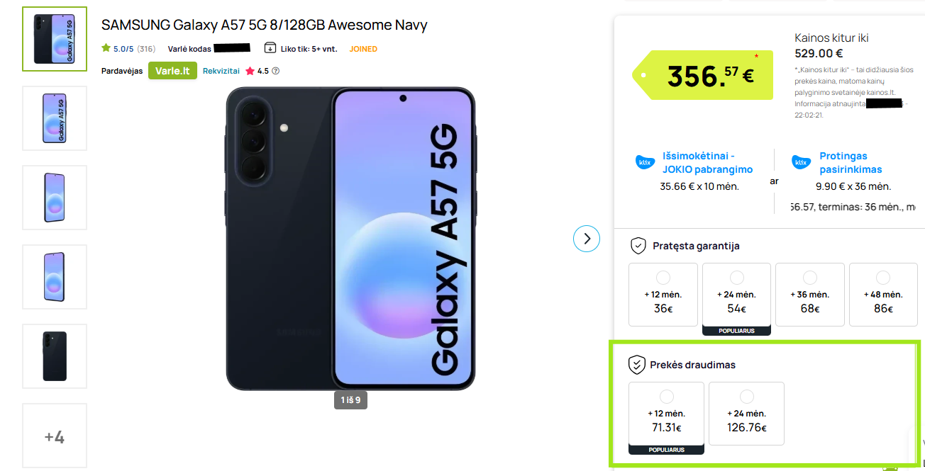Open the Rekvizitai seller details link
The height and width of the screenshot is (471, 925).
[221, 71]
